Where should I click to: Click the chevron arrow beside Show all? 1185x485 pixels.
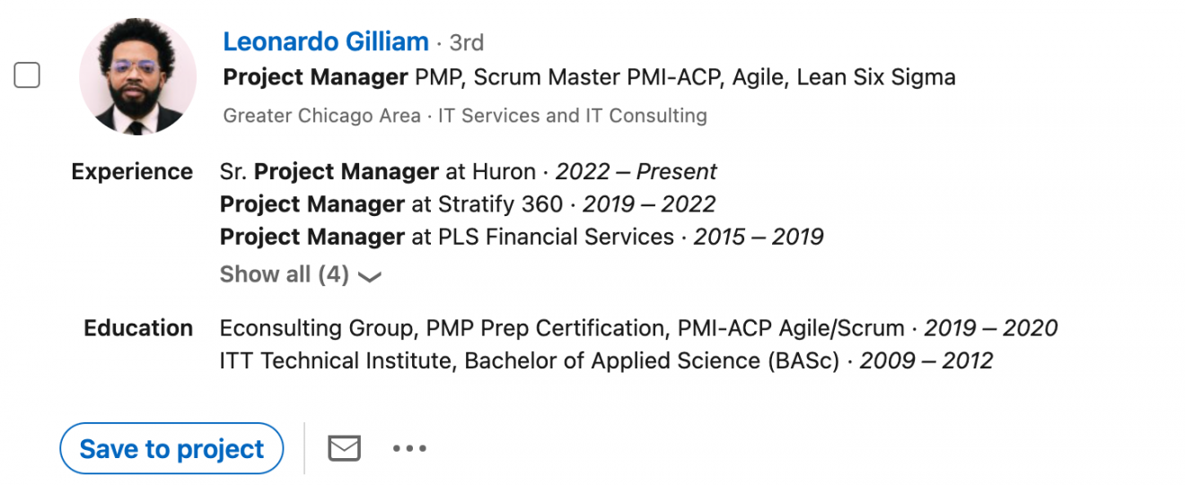369,276
